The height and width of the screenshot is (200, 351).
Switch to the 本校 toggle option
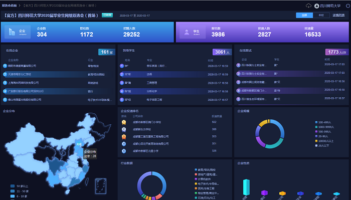point(321,15)
